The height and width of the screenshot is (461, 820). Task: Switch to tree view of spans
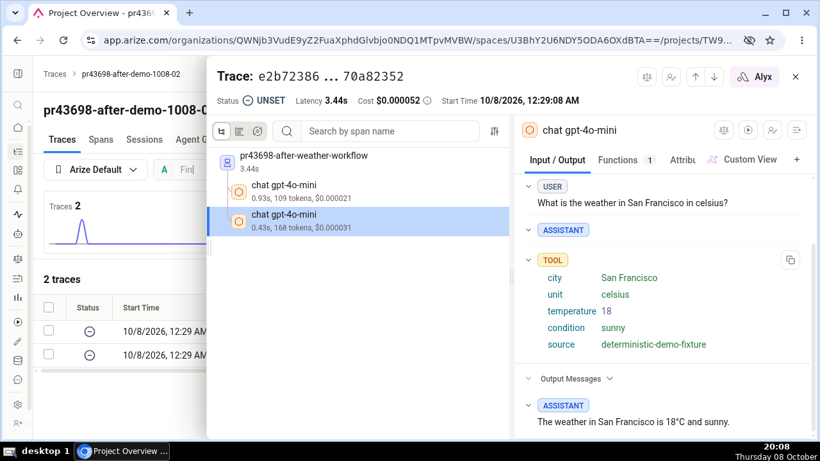coord(222,131)
